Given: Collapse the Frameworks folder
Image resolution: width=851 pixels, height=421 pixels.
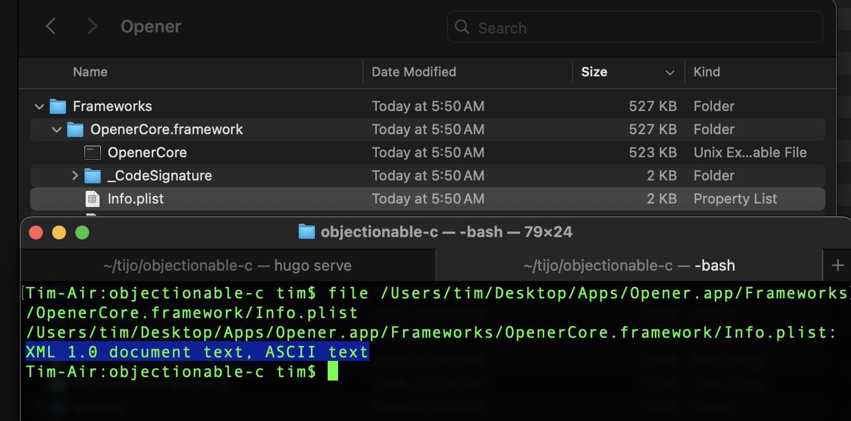Looking at the screenshot, I should [39, 106].
